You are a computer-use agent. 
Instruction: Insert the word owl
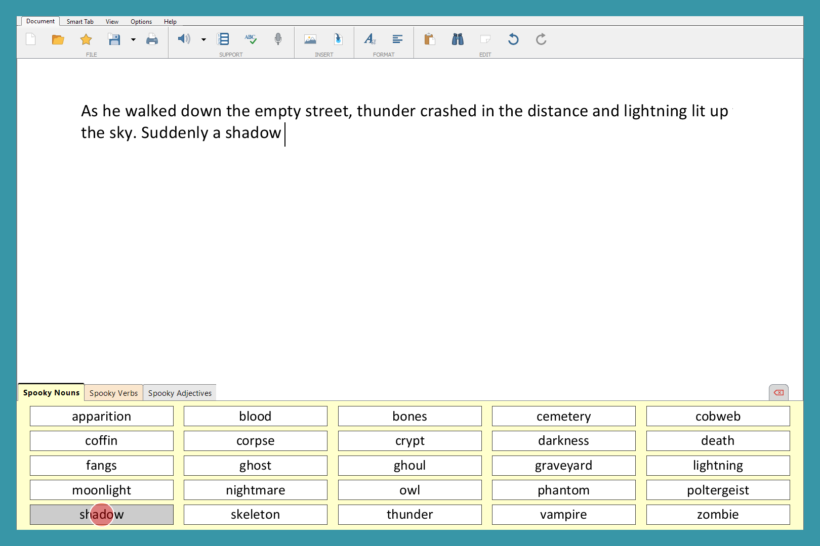point(410,490)
